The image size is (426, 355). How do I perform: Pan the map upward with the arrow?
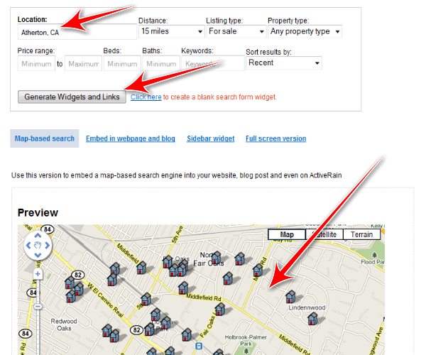click(38, 236)
